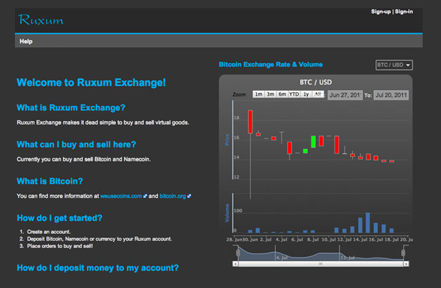Open the Sign-in link
Viewport: 441px width, 288px height.
[404, 12]
